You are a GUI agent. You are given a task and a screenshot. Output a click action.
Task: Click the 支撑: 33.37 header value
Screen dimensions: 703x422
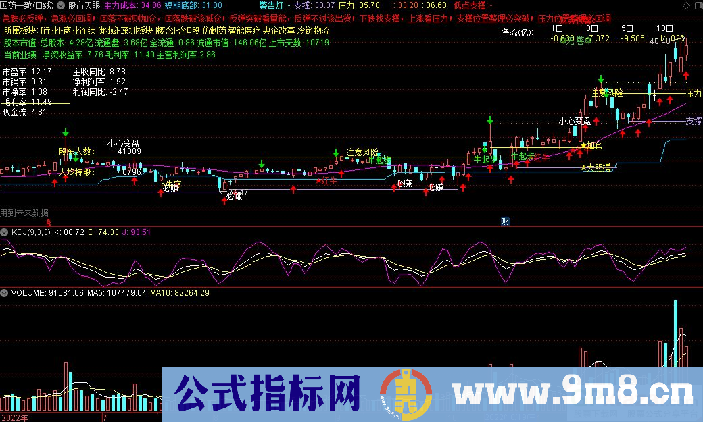pyautogui.click(x=314, y=6)
